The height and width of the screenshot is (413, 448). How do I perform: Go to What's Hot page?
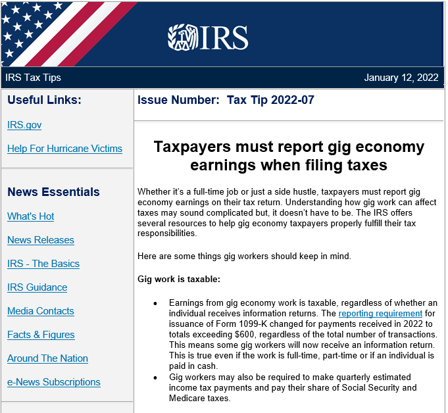(x=31, y=216)
